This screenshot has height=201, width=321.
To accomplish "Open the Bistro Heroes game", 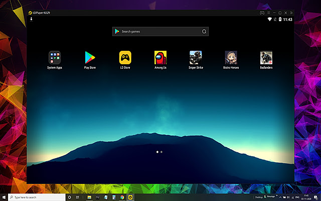I will pyautogui.click(x=231, y=58).
